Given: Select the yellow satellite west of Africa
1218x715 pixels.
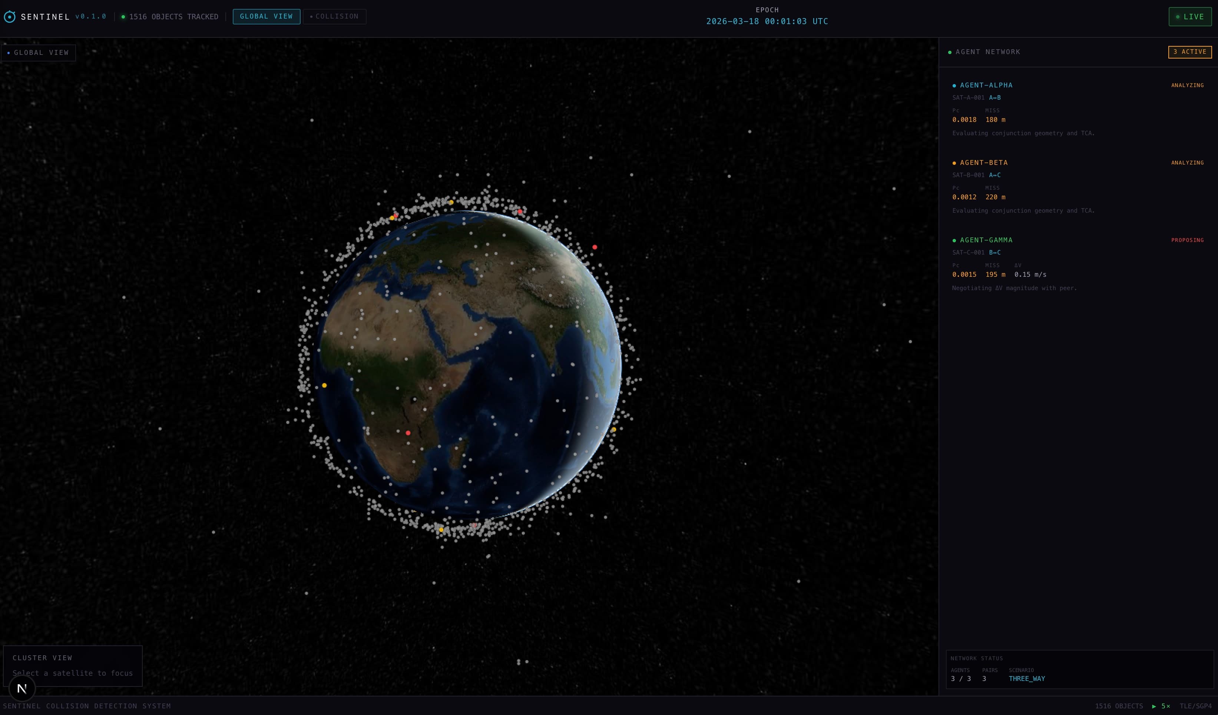Looking at the screenshot, I should [324, 386].
